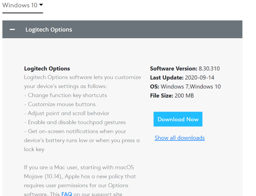Click the Last Update 2020-09-14 text
Image resolution: width=256 pixels, height=196 pixels.
[182, 78]
